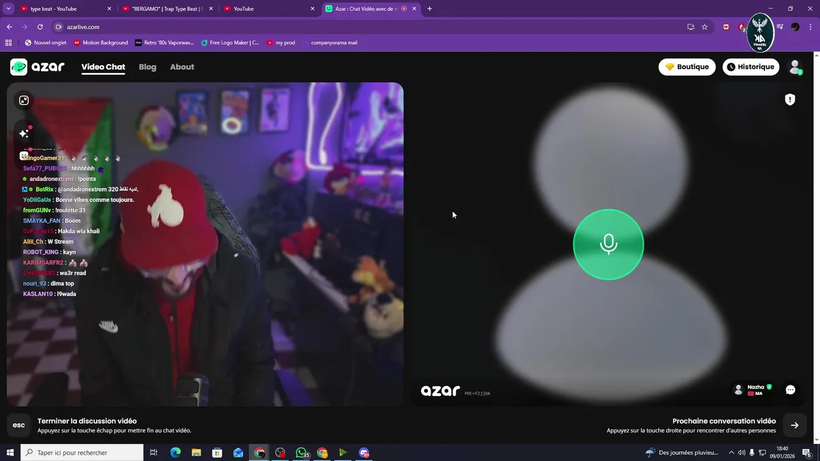Switch to the BERGAMO Trap Type Beat tab
Viewport: 820px width, 461px height.
pyautogui.click(x=167, y=9)
